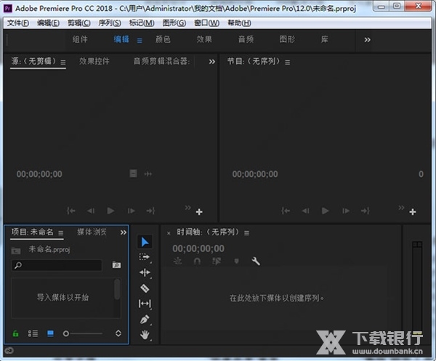Click add marker icon in timeline

236,261
